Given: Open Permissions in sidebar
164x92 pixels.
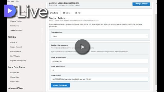Looking at the screenshot, I should click(x=15, y=26).
